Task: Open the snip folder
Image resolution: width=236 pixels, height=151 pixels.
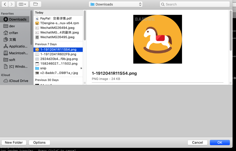Action: [58, 68]
